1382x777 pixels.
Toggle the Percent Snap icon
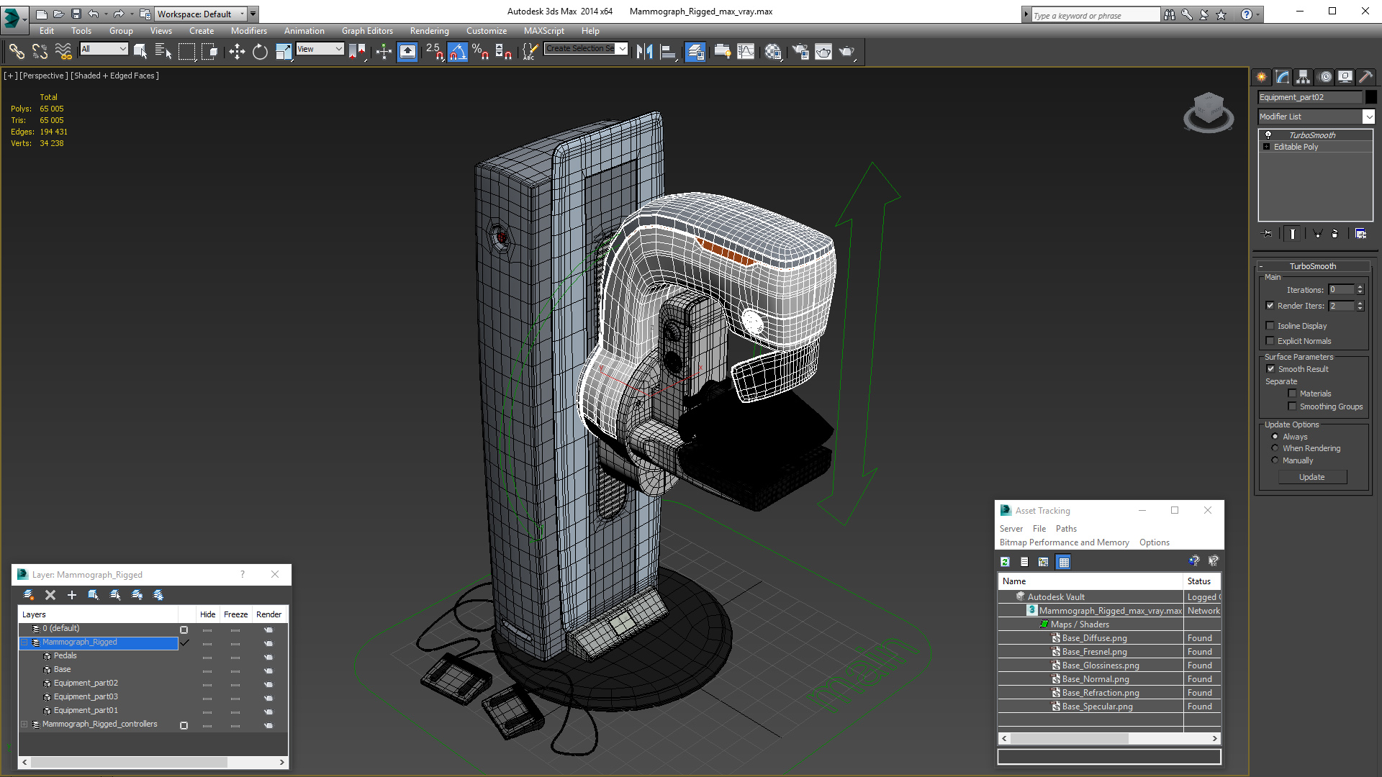pyautogui.click(x=481, y=51)
